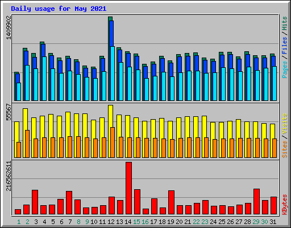Click the red KBytes bar for day 7
The height and width of the screenshot is (228, 291).
(x=69, y=203)
